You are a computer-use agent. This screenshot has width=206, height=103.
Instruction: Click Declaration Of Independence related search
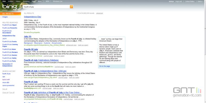[7, 65]
